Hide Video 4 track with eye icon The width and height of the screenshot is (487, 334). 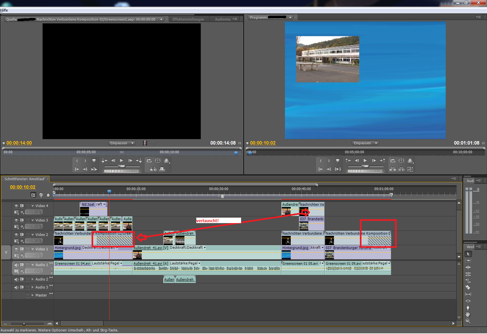(x=16, y=206)
